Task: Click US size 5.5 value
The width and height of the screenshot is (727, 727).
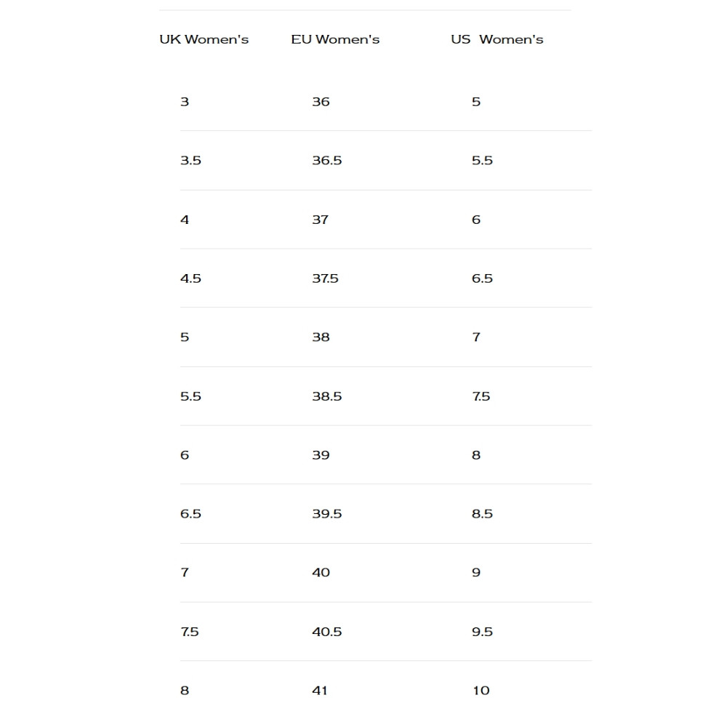Action: 482,161
